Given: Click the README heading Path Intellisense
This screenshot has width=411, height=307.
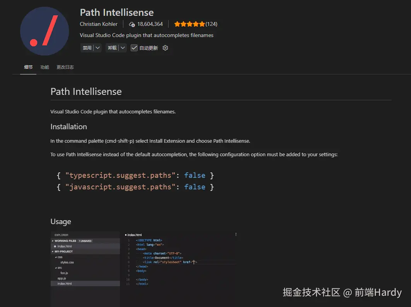Looking at the screenshot, I should [86, 91].
